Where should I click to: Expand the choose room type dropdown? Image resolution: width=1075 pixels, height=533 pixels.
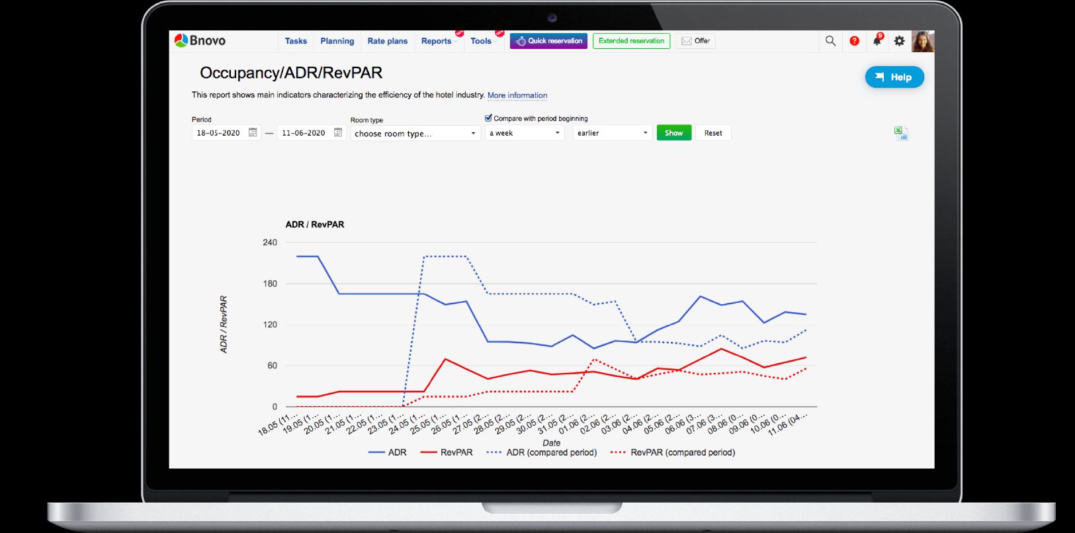click(415, 134)
